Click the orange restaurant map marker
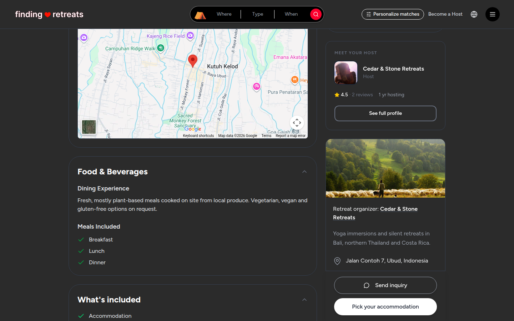Screen dimensions: 514x321 coord(294,80)
